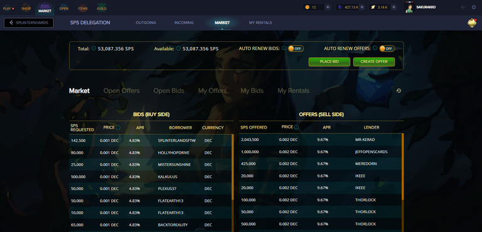
Task: Show info icon for Auto Renew Offers
Action: [x=375, y=48]
